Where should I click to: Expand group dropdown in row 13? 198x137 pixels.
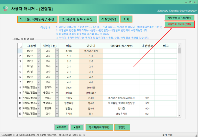(39, 114)
